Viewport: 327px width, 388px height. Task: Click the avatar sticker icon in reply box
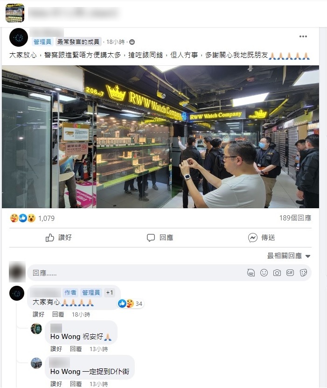(251, 273)
